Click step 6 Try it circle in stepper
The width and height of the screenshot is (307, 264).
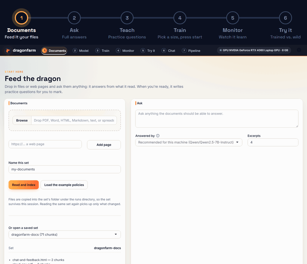point(286,18)
